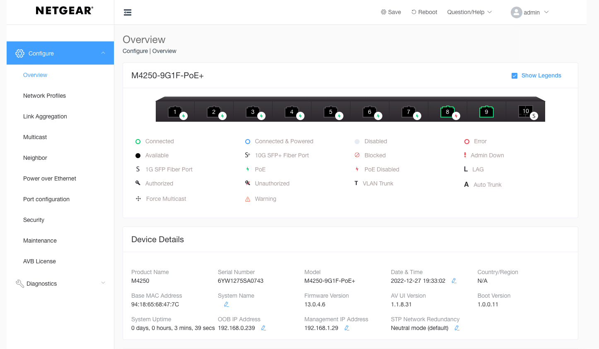Image resolution: width=599 pixels, height=349 pixels.
Task: Click the Device Details heading
Action: click(x=157, y=239)
